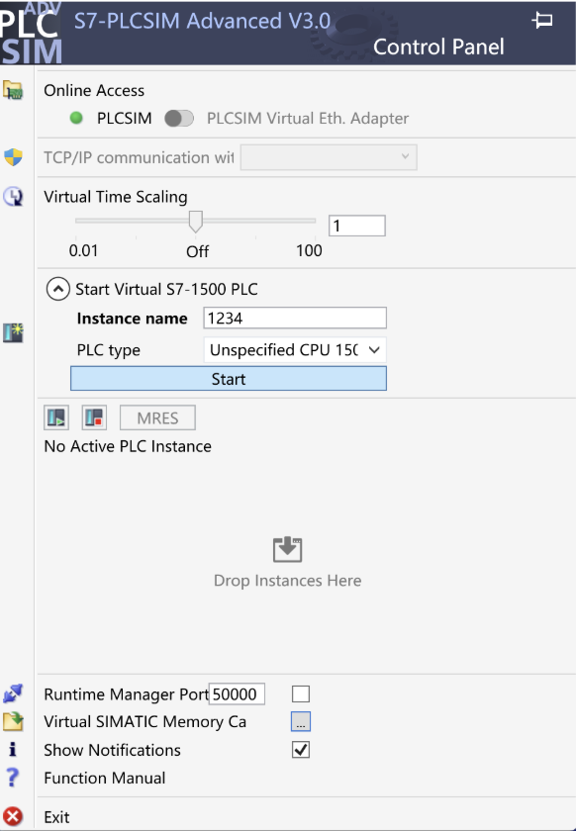Click the question mark Function Manual icon
The image size is (576, 831).
[13, 778]
